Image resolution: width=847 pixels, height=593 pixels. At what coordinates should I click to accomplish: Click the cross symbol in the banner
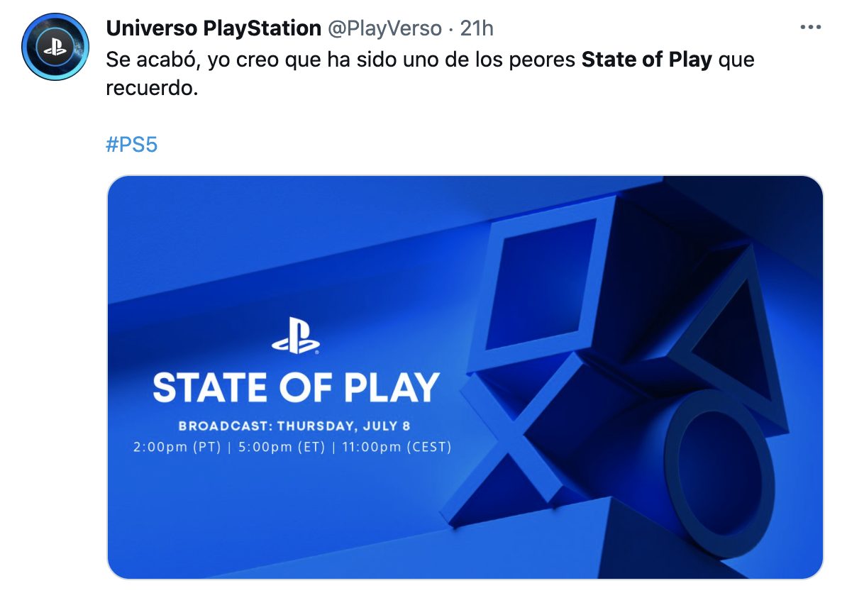click(x=511, y=440)
